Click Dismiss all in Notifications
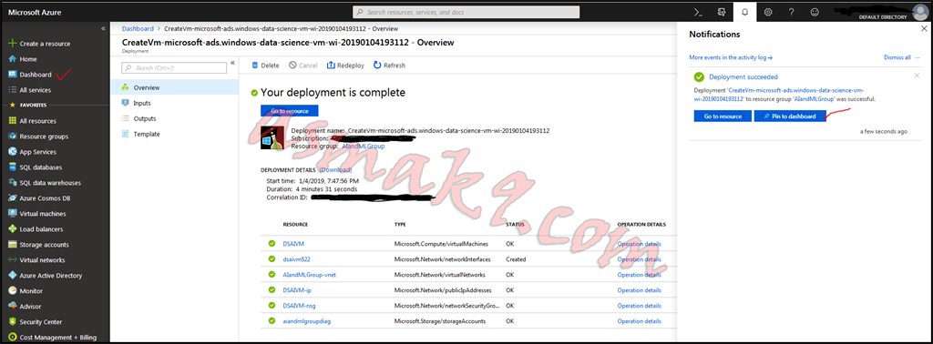Image resolution: width=933 pixels, height=344 pixels. (x=897, y=57)
